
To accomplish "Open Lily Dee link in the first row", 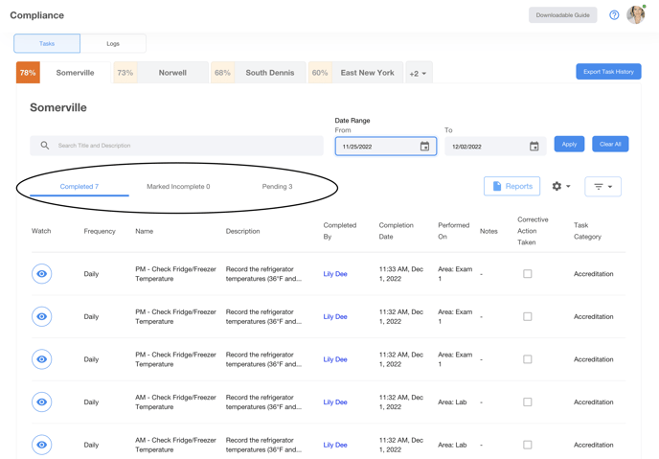I will tap(335, 274).
